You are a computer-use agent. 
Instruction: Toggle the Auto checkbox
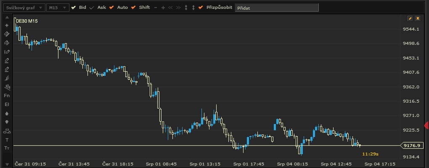[111, 8]
